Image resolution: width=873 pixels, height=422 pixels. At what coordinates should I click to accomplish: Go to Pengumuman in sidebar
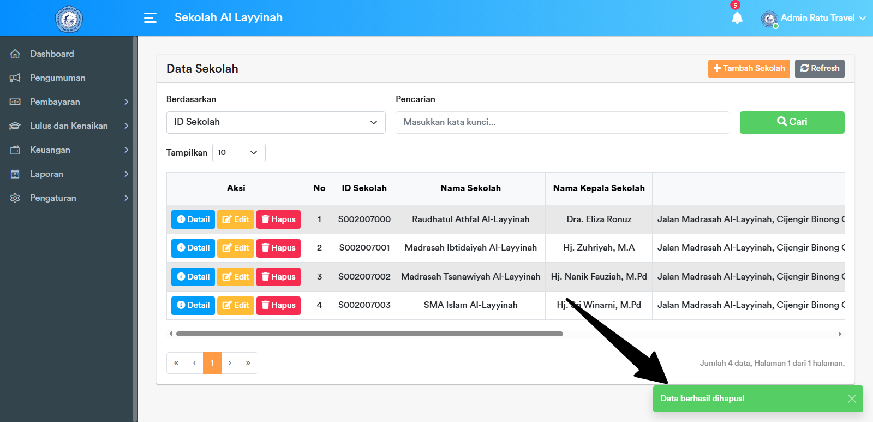point(57,78)
